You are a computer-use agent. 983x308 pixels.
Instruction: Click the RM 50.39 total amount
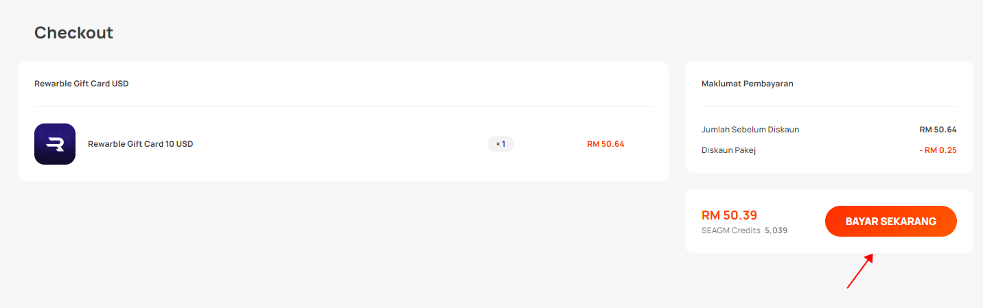click(x=729, y=215)
